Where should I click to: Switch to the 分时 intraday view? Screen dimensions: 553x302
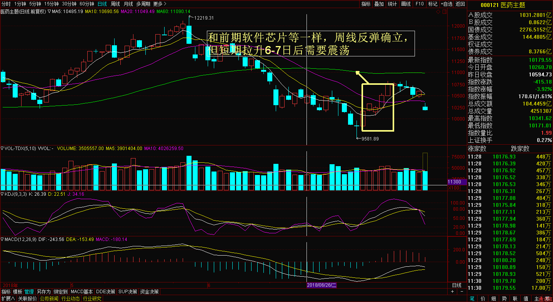[6, 4]
